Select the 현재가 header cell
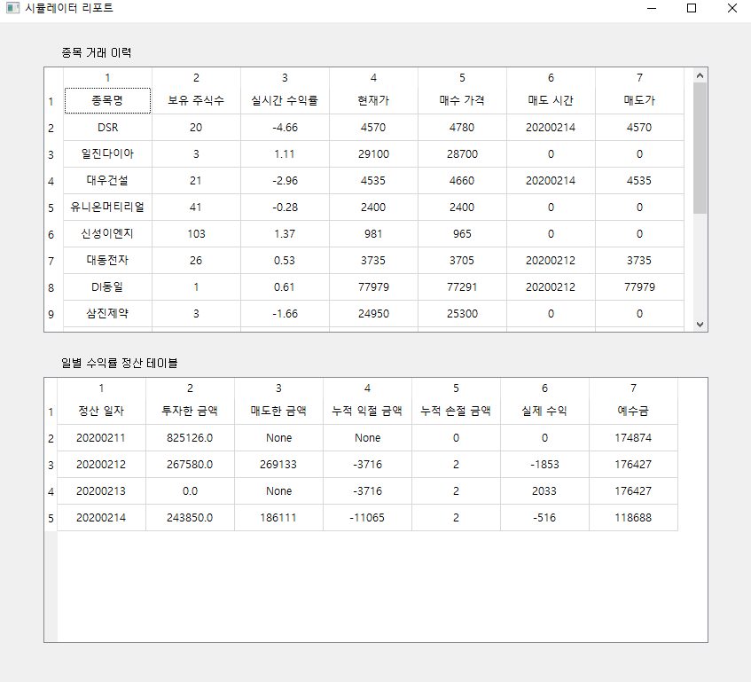This screenshot has height=682, width=751. coord(373,100)
